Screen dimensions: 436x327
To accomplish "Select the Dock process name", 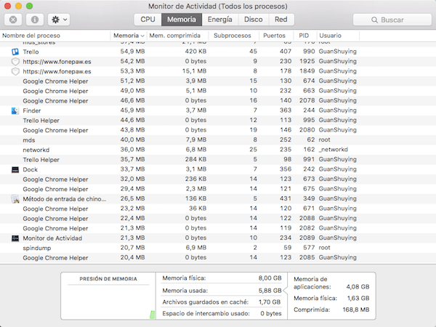I will point(30,169).
